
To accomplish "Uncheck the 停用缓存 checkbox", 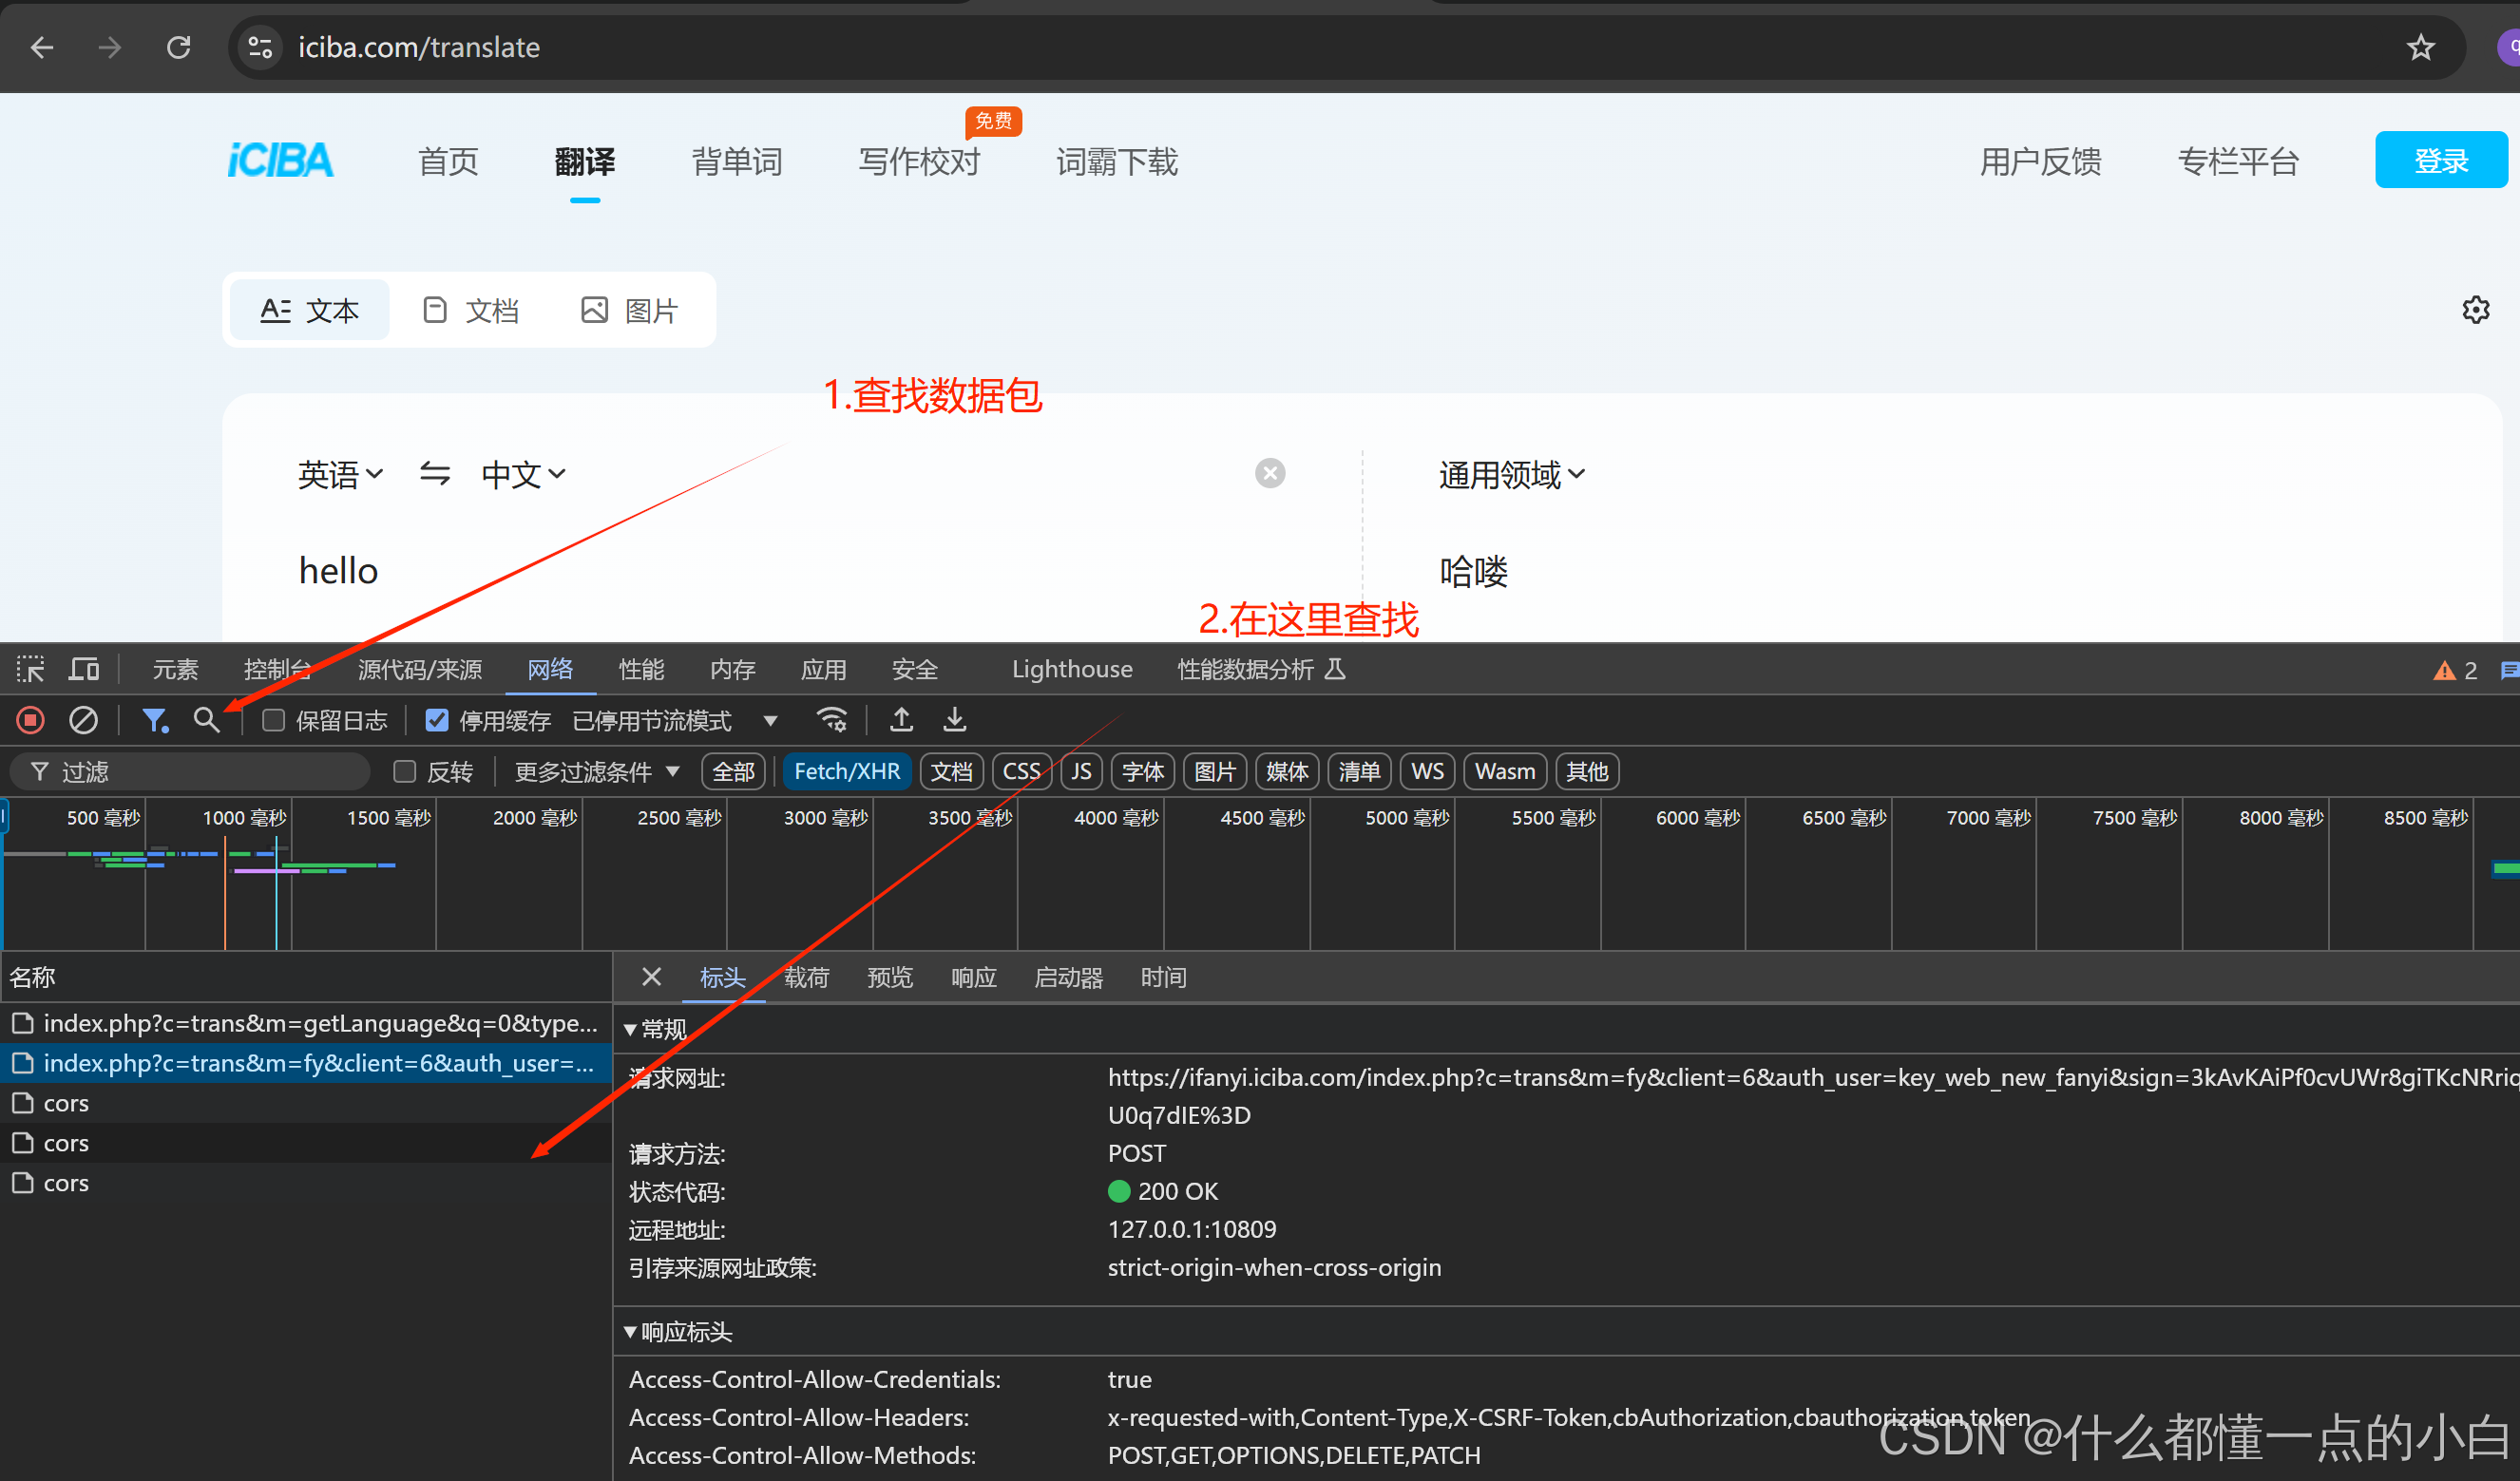I will [x=437, y=720].
